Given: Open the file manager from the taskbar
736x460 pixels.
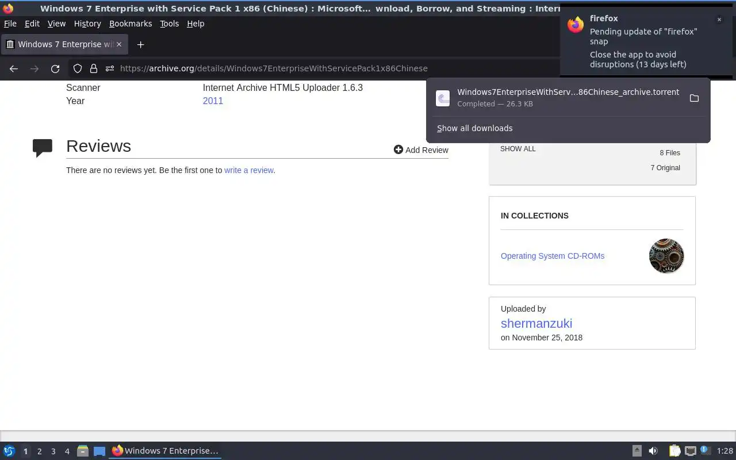Looking at the screenshot, I should 83,451.
